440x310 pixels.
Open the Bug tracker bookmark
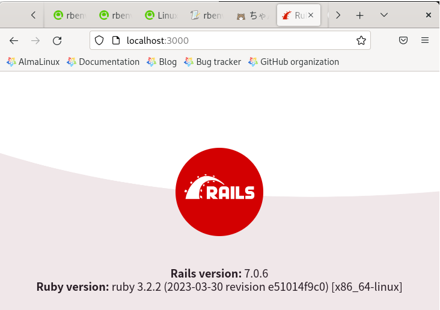(x=212, y=62)
